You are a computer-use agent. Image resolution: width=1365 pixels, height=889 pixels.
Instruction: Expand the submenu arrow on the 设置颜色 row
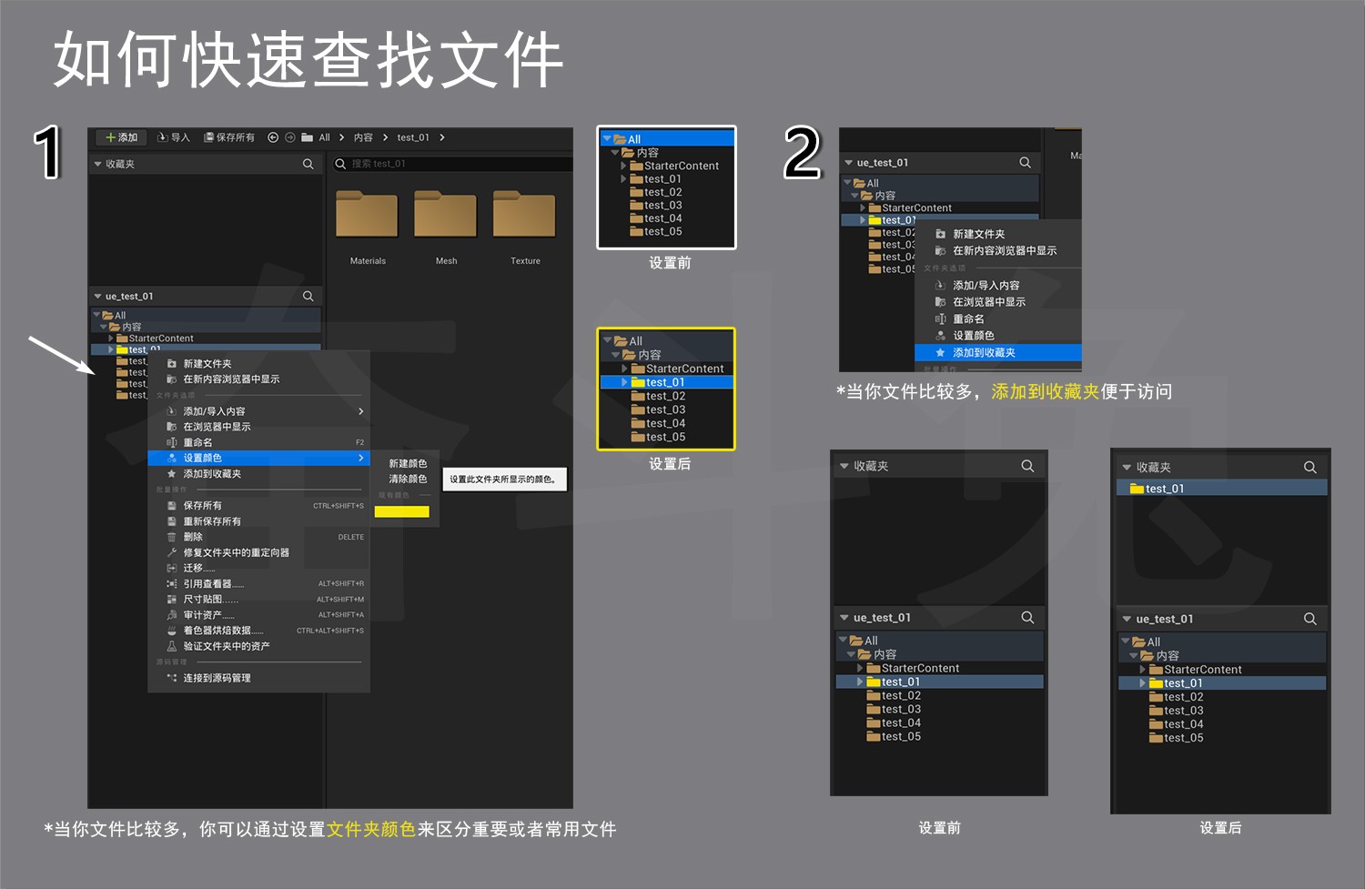(x=360, y=458)
